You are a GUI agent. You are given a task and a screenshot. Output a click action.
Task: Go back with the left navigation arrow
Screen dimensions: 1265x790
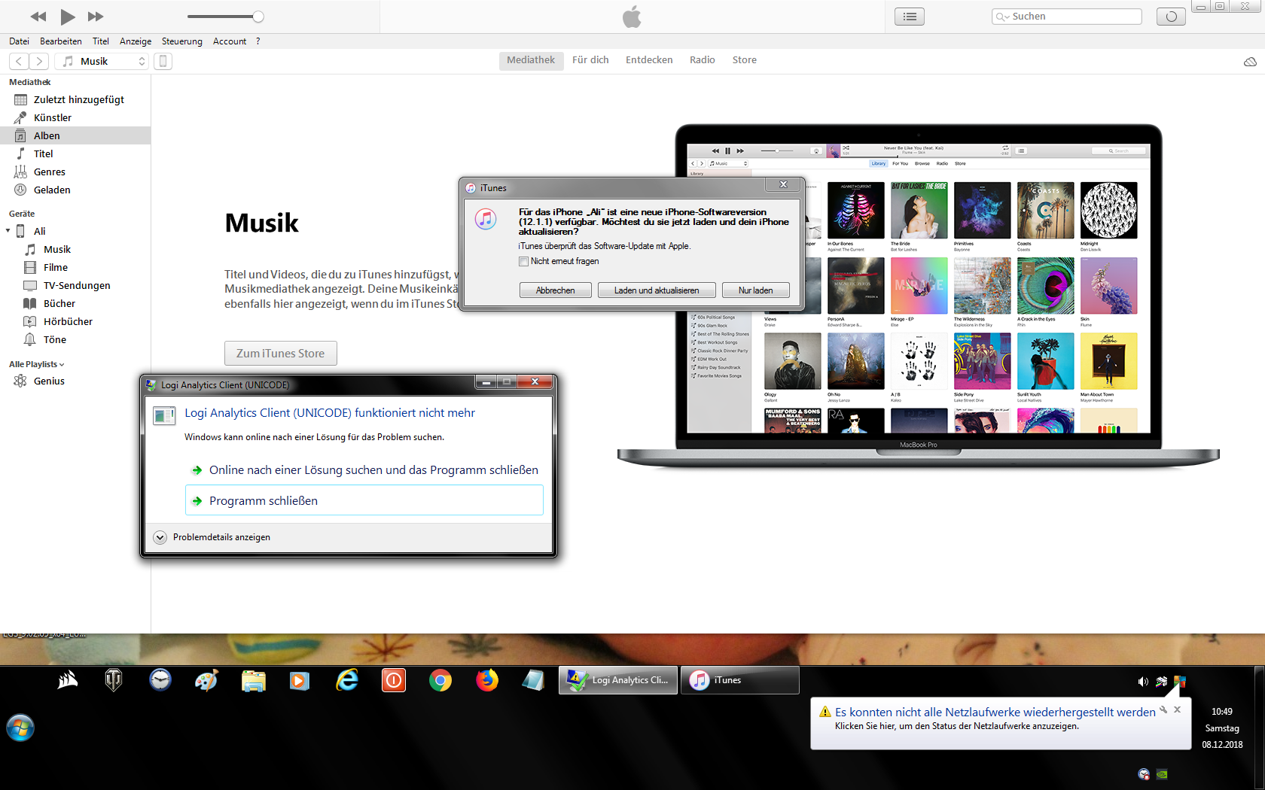click(x=19, y=61)
